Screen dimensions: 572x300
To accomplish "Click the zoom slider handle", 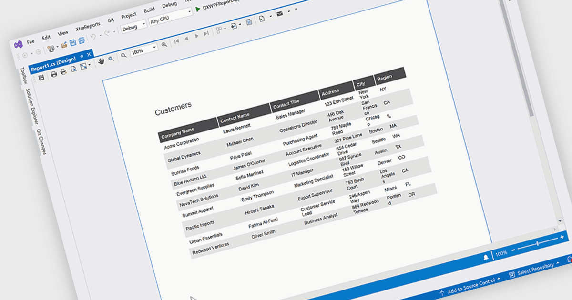I will tap(537, 243).
